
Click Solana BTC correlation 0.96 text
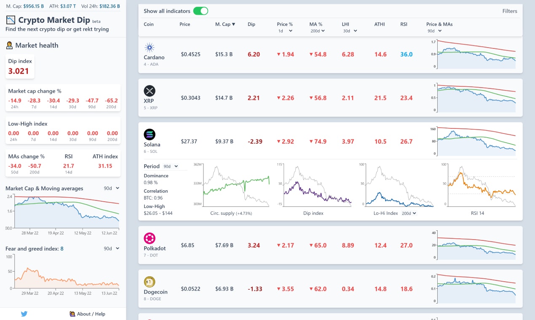coord(153,198)
